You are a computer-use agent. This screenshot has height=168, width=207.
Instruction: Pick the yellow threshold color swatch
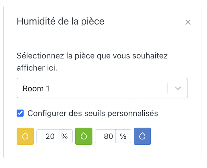pyautogui.click(x=25, y=136)
